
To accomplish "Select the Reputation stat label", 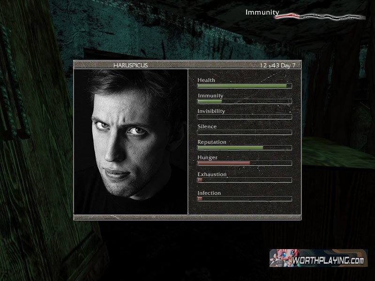I will [x=211, y=142].
